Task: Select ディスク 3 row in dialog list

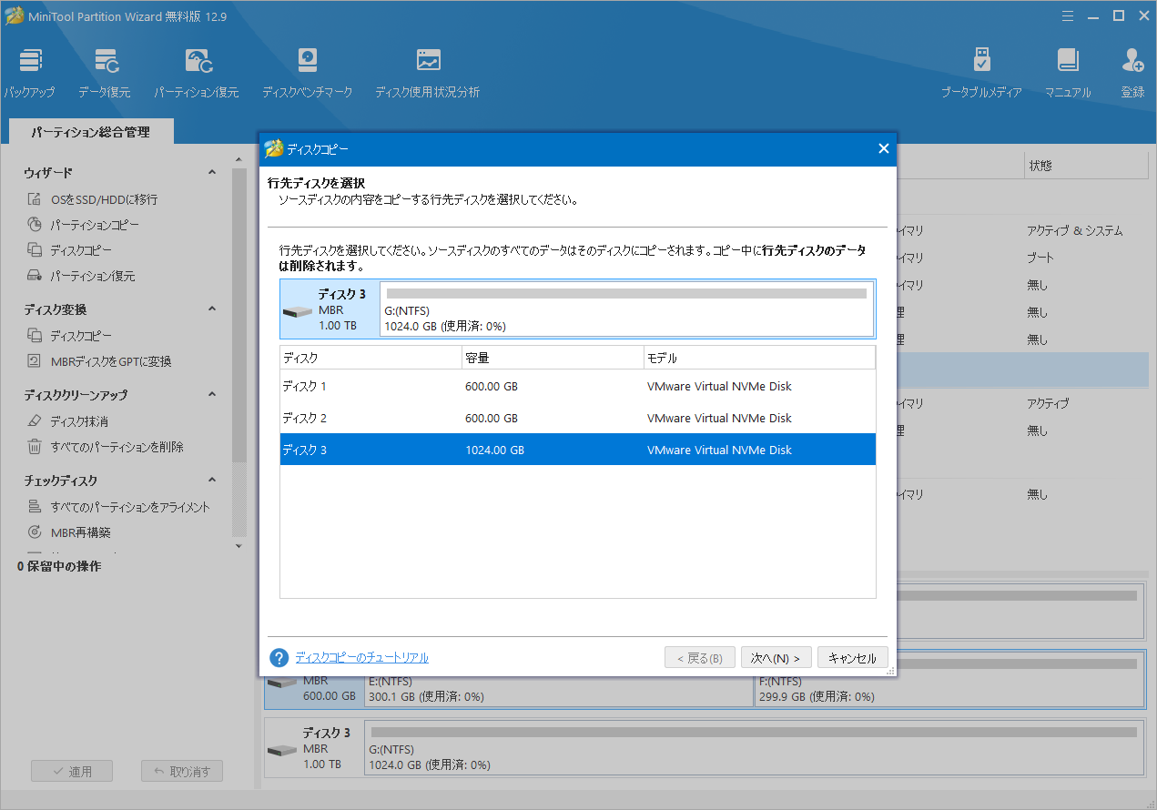Action: click(577, 450)
